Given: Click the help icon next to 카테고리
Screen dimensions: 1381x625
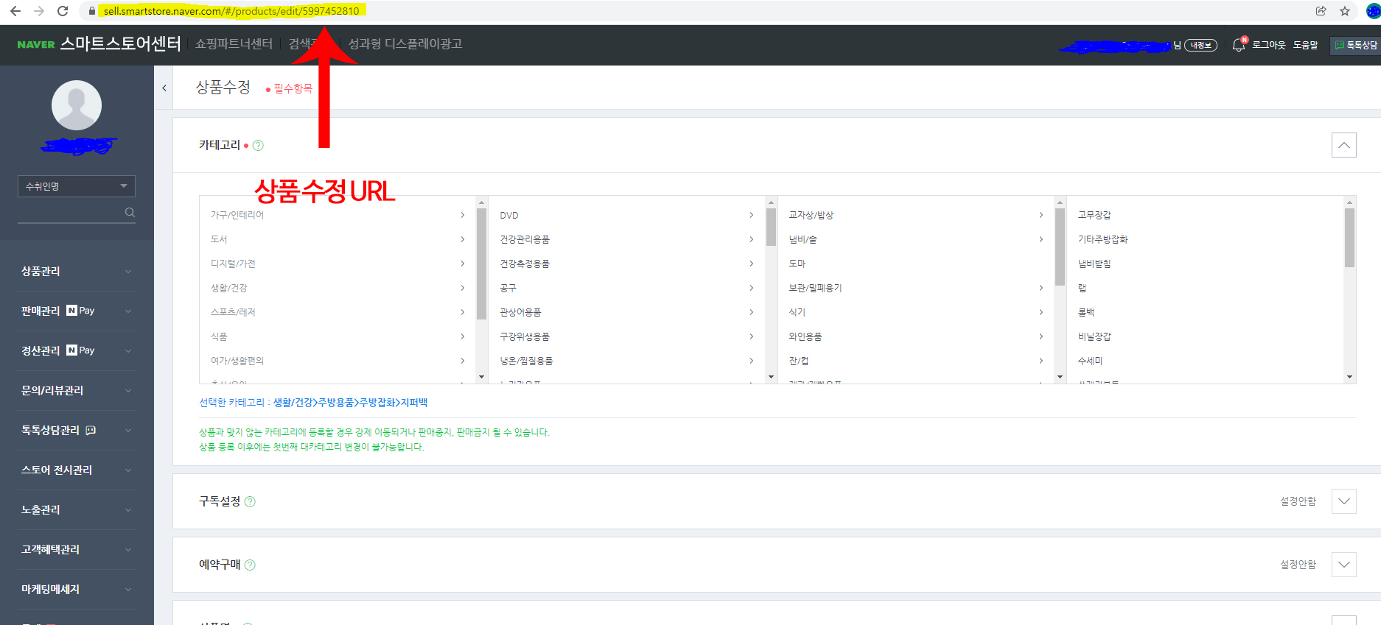Looking at the screenshot, I should [258, 146].
